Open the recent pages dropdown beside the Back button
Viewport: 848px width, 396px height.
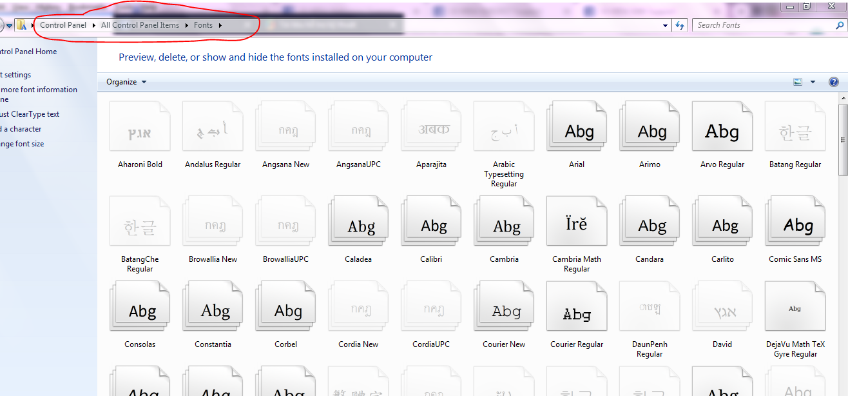pos(9,26)
